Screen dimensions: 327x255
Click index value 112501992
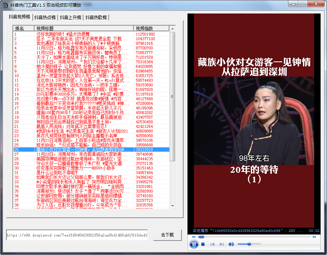pyautogui.click(x=145, y=34)
